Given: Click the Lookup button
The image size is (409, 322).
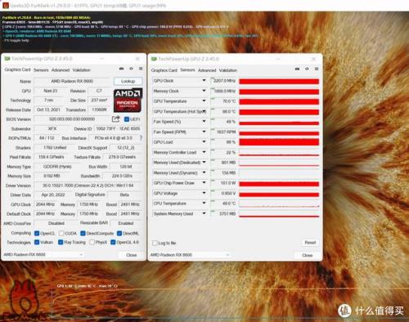Looking at the screenshot, I should (128, 81).
